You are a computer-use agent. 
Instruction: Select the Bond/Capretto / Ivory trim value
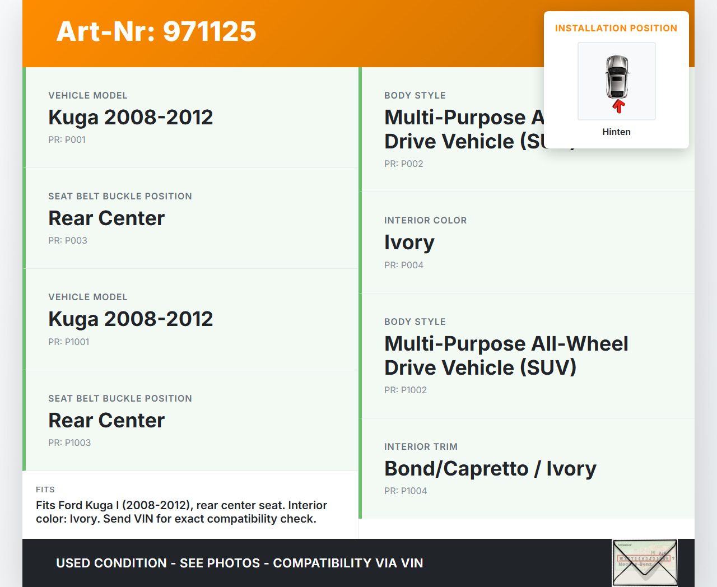[490, 469]
